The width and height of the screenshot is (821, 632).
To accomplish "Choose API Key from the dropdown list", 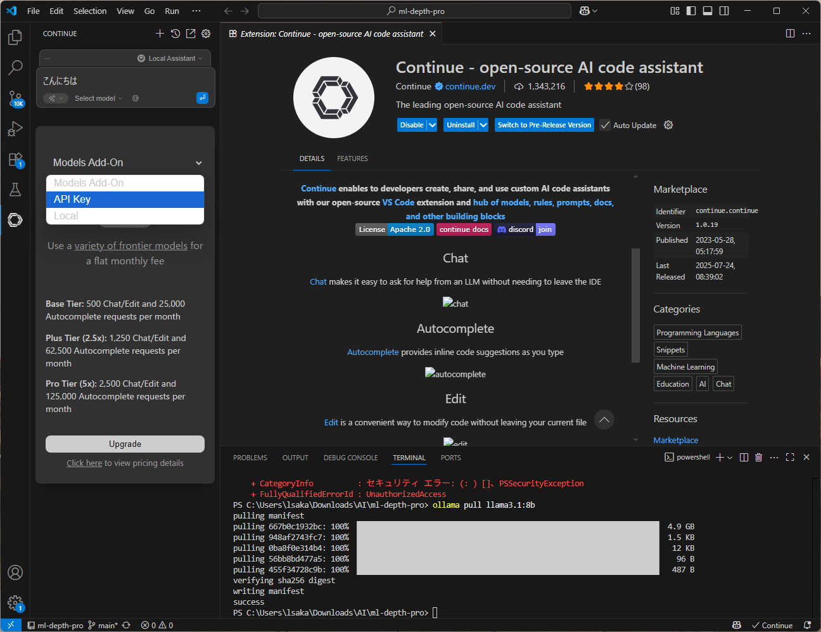I will (x=125, y=199).
